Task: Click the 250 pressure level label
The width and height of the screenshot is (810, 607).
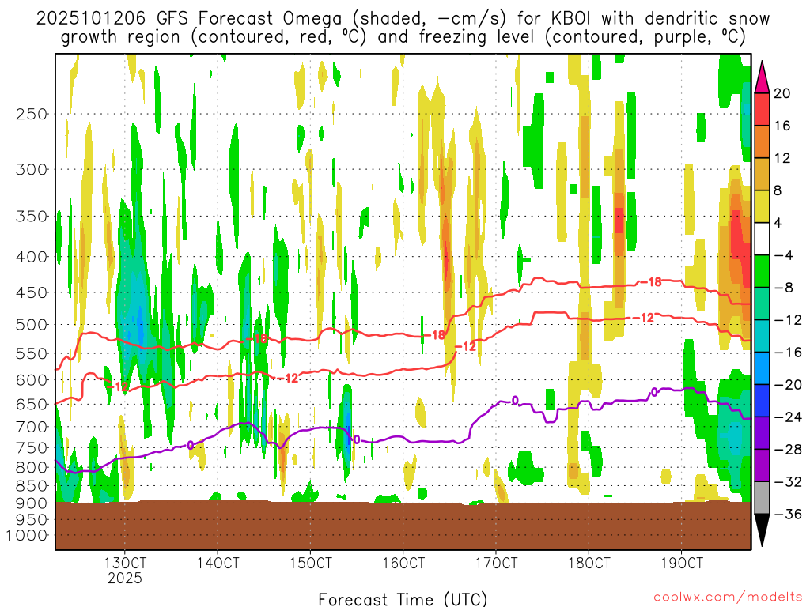Action: point(32,114)
